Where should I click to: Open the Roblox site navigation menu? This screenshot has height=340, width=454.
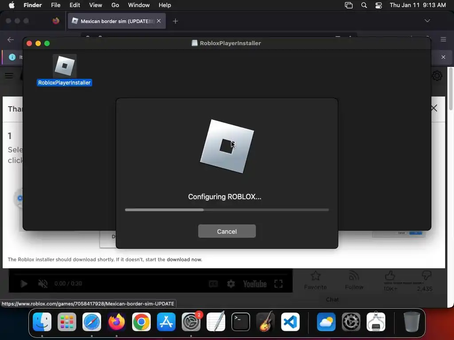point(9,76)
